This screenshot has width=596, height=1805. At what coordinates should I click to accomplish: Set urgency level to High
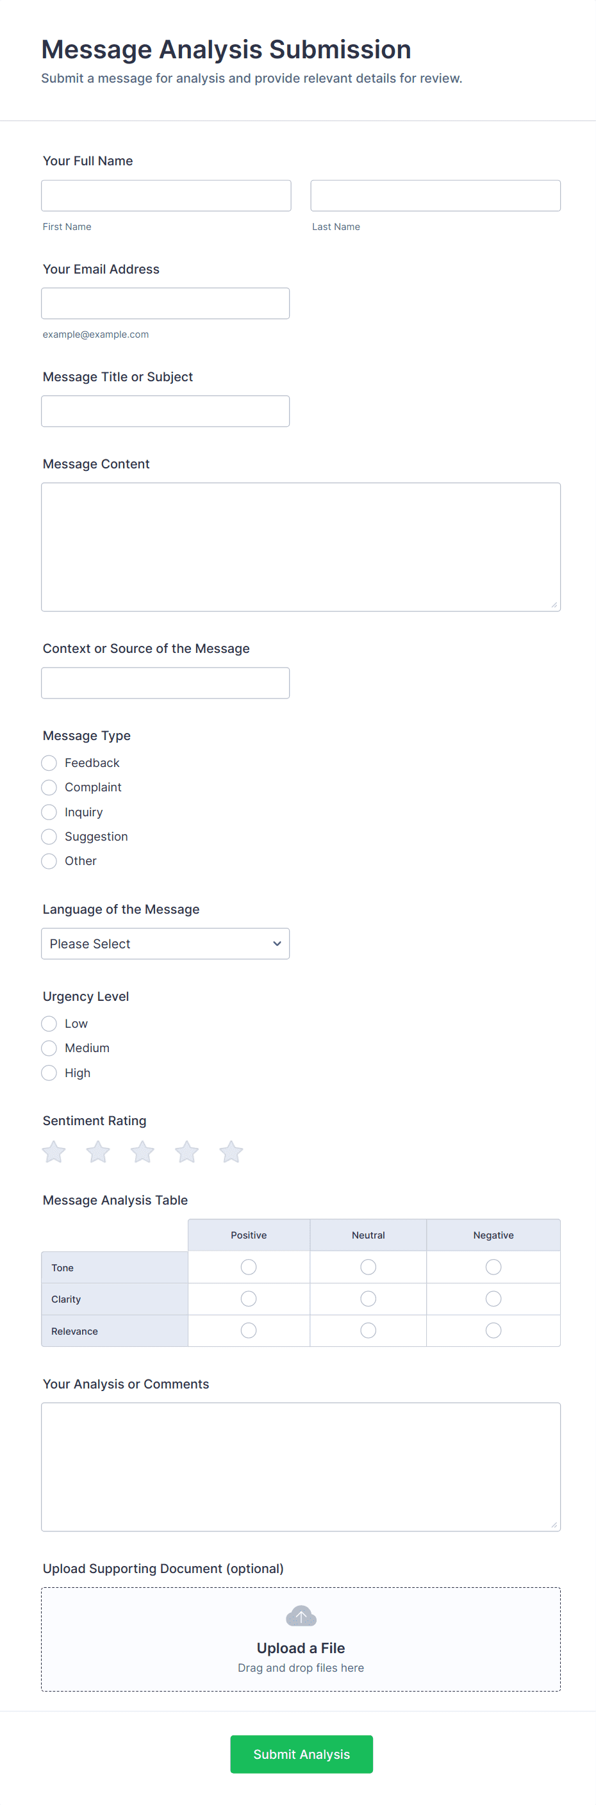click(49, 1072)
